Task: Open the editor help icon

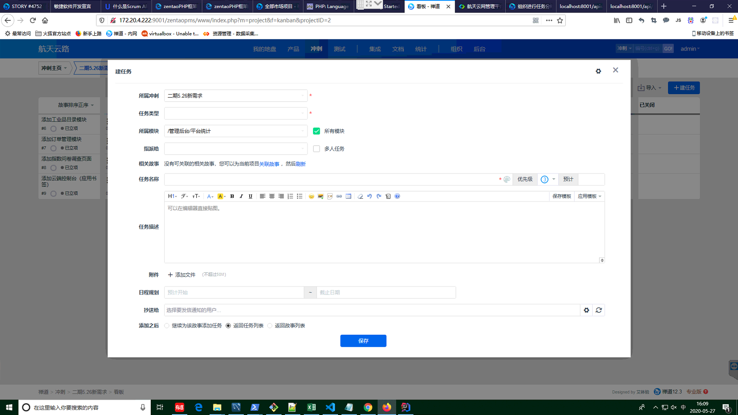Action: click(397, 196)
